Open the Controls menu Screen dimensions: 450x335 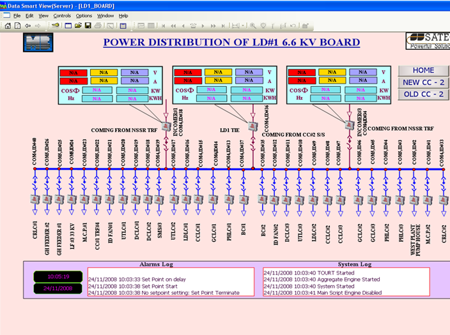coord(62,16)
